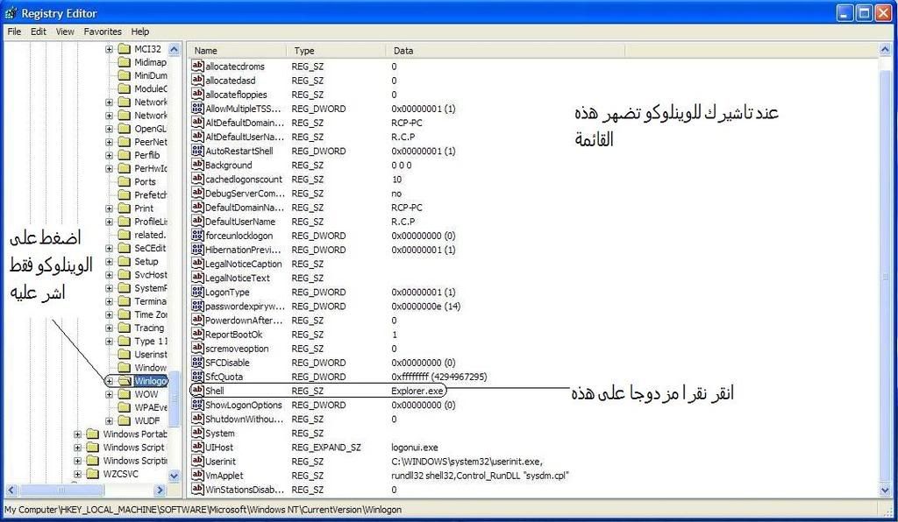Select the LegalNoticeCaption value name
Screen dimensions: 898x522
pyautogui.click(x=244, y=264)
